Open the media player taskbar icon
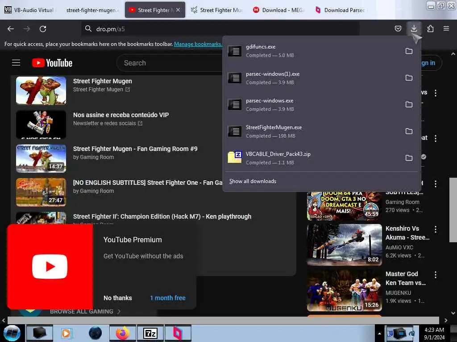The image size is (457, 342). point(66,333)
